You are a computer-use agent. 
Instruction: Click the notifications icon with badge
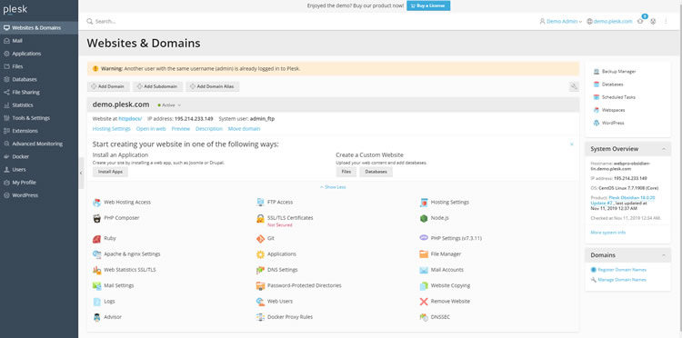[640, 21]
